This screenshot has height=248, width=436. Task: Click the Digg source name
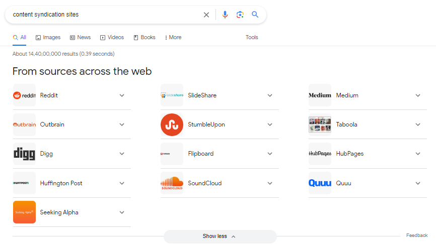46,154
